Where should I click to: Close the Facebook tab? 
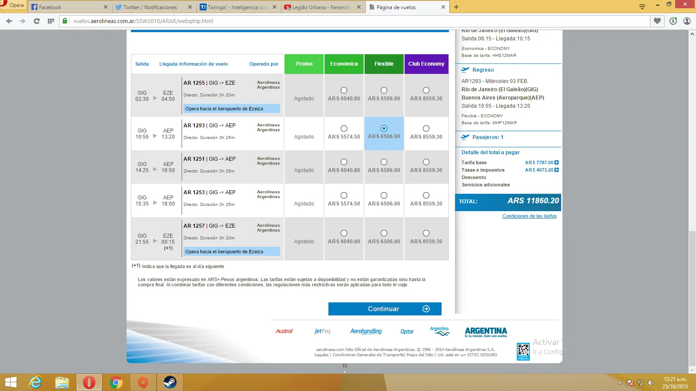(x=106, y=7)
